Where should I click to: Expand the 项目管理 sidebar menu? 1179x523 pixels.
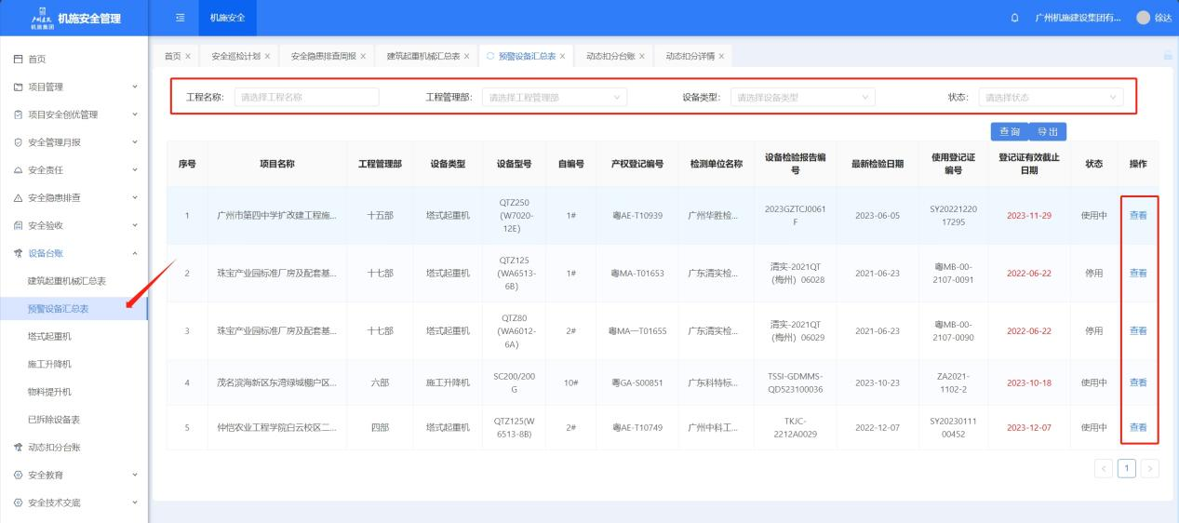click(x=135, y=87)
